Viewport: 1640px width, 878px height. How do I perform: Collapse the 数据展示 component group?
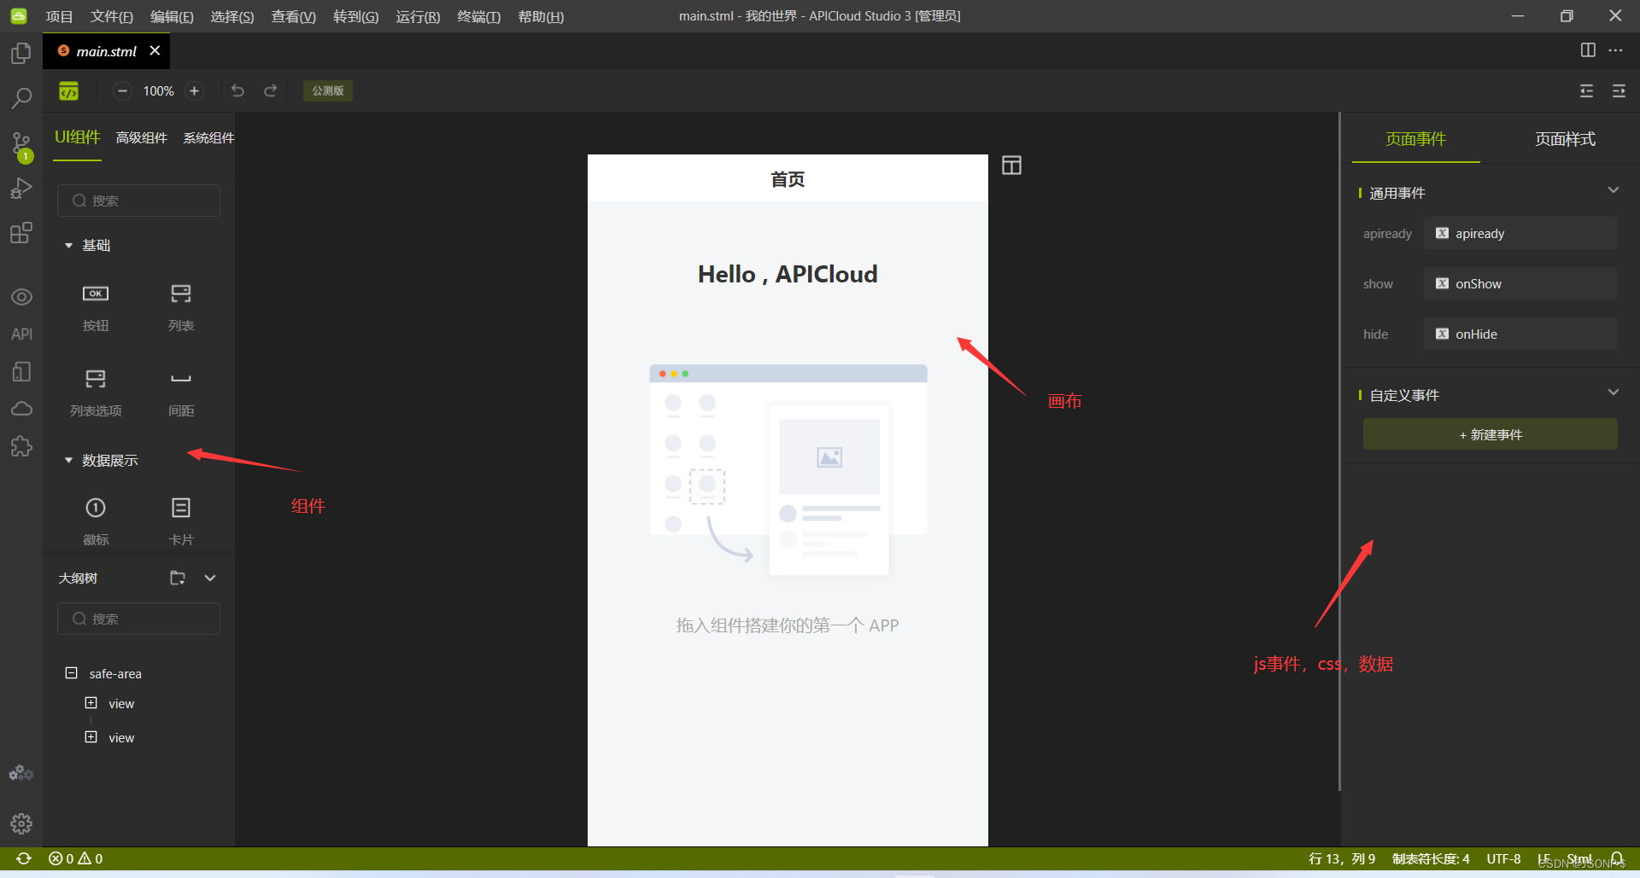click(x=69, y=461)
